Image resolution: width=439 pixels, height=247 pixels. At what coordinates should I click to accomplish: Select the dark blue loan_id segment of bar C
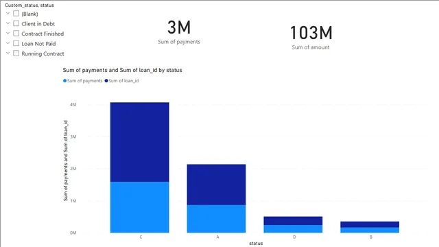[x=139, y=142]
